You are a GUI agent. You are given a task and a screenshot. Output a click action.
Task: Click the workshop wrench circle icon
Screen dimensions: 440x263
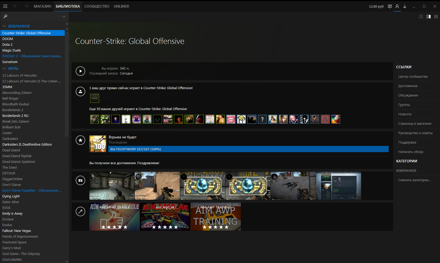click(80, 211)
